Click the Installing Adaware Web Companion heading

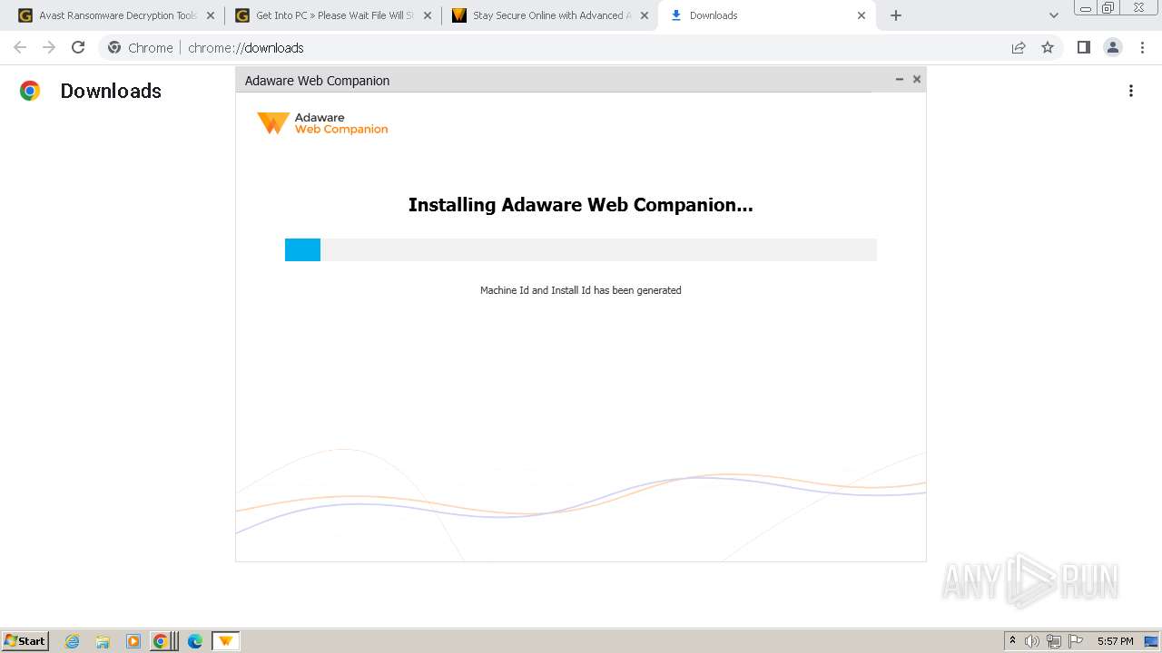581,205
